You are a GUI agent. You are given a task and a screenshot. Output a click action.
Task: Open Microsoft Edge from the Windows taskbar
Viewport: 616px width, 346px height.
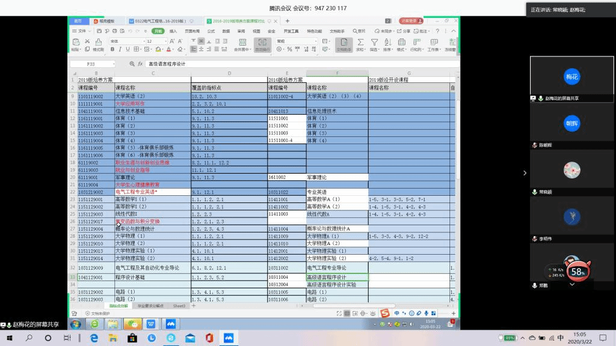(94, 338)
